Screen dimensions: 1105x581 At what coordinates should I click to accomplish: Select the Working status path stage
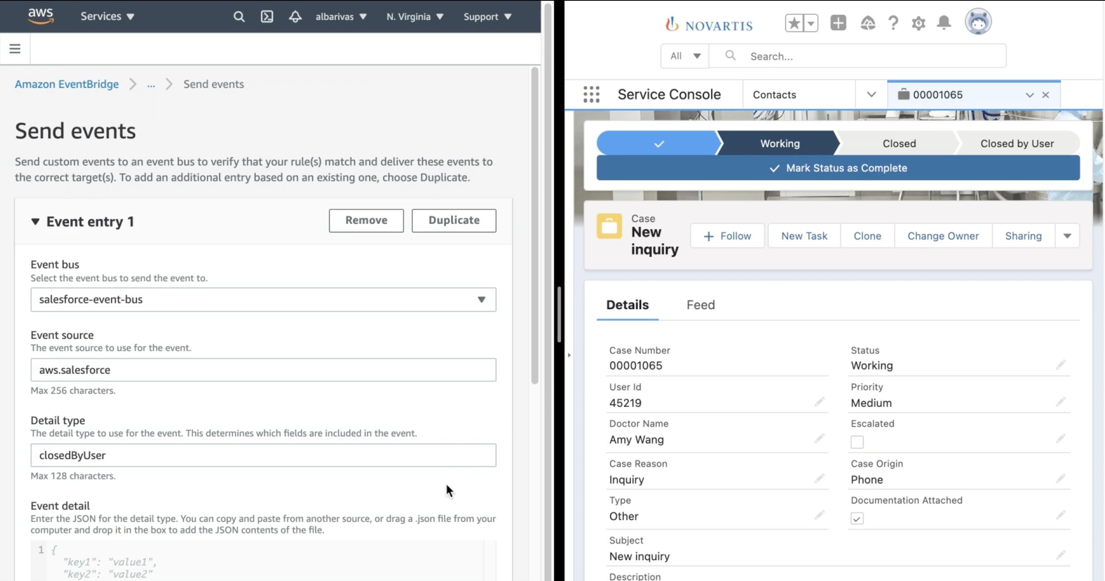779,143
